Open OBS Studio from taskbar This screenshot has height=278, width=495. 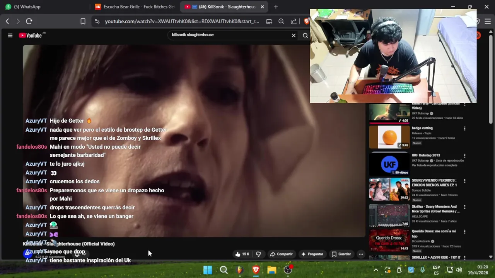(288, 270)
